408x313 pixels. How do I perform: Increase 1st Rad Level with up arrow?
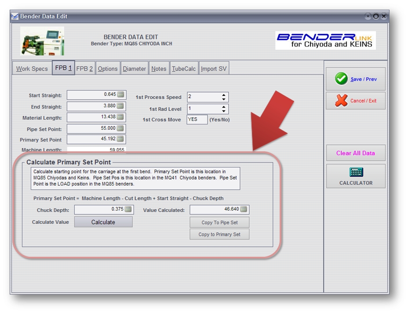tap(224, 107)
